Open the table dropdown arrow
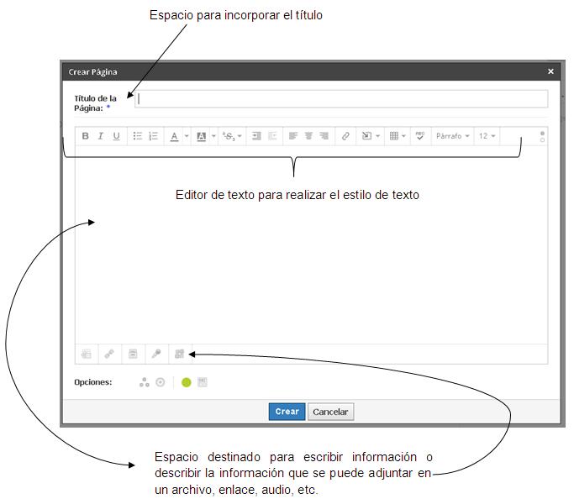This screenshot has width=574, height=499. [403, 136]
